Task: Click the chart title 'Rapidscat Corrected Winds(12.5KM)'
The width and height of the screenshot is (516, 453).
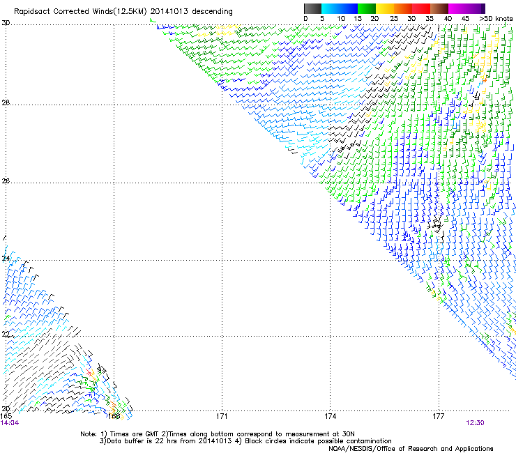Action: (x=80, y=12)
